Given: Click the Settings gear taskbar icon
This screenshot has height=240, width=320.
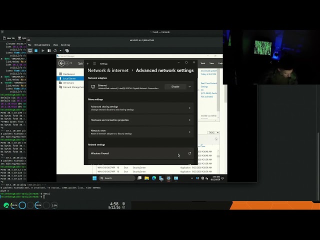Looking at the screenshot, I should (x=168, y=178).
